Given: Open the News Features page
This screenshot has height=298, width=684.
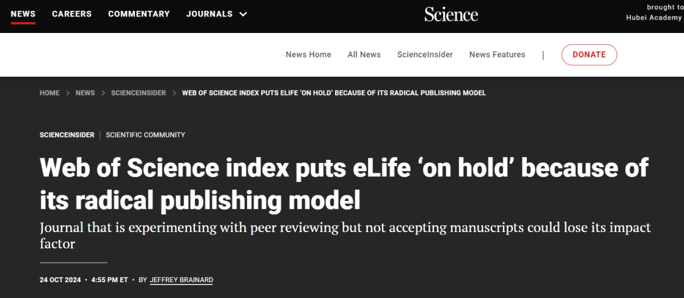Looking at the screenshot, I should pyautogui.click(x=497, y=55).
